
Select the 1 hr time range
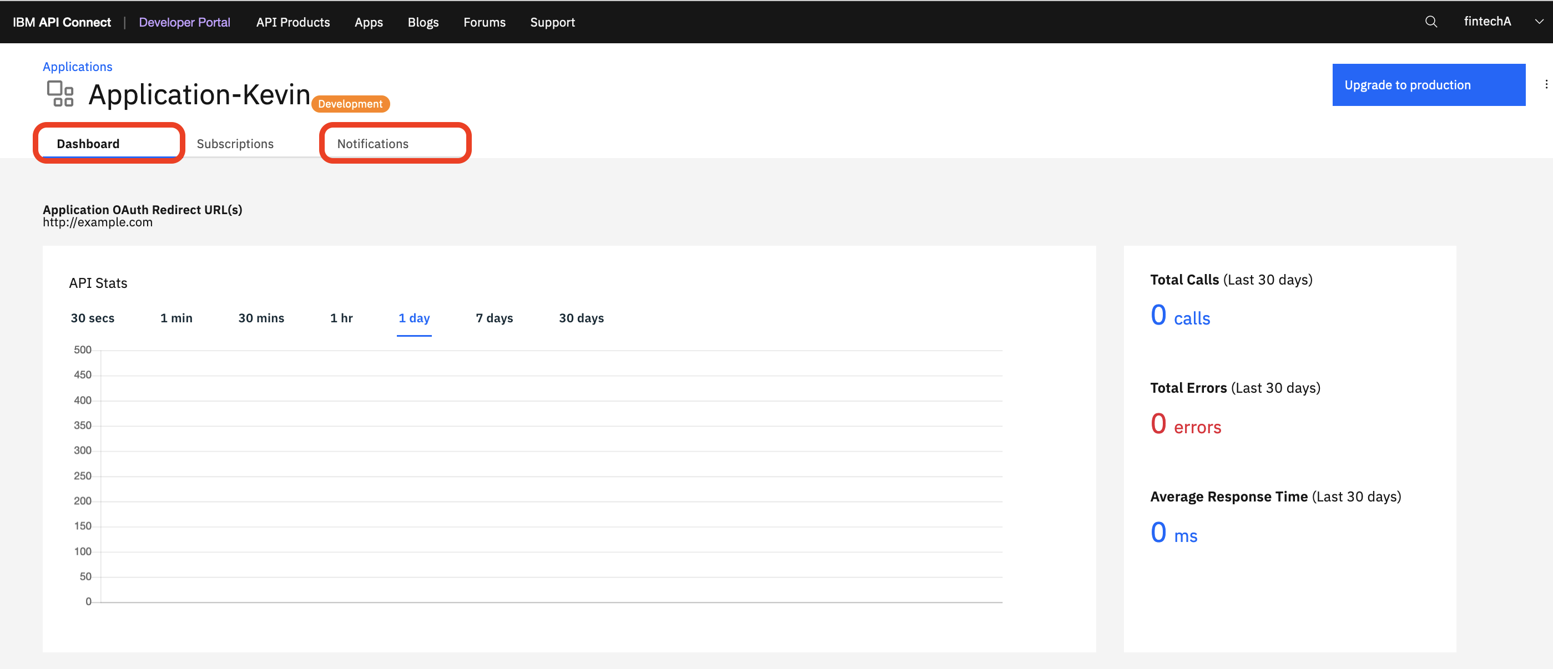pyautogui.click(x=341, y=318)
